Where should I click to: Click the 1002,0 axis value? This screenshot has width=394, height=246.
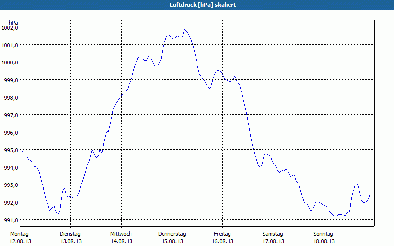pyautogui.click(x=9, y=28)
